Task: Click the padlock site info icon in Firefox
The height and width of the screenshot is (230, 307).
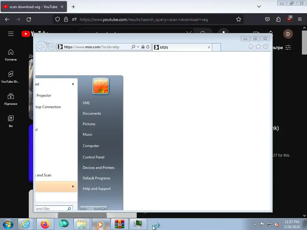Action: pos(66,19)
